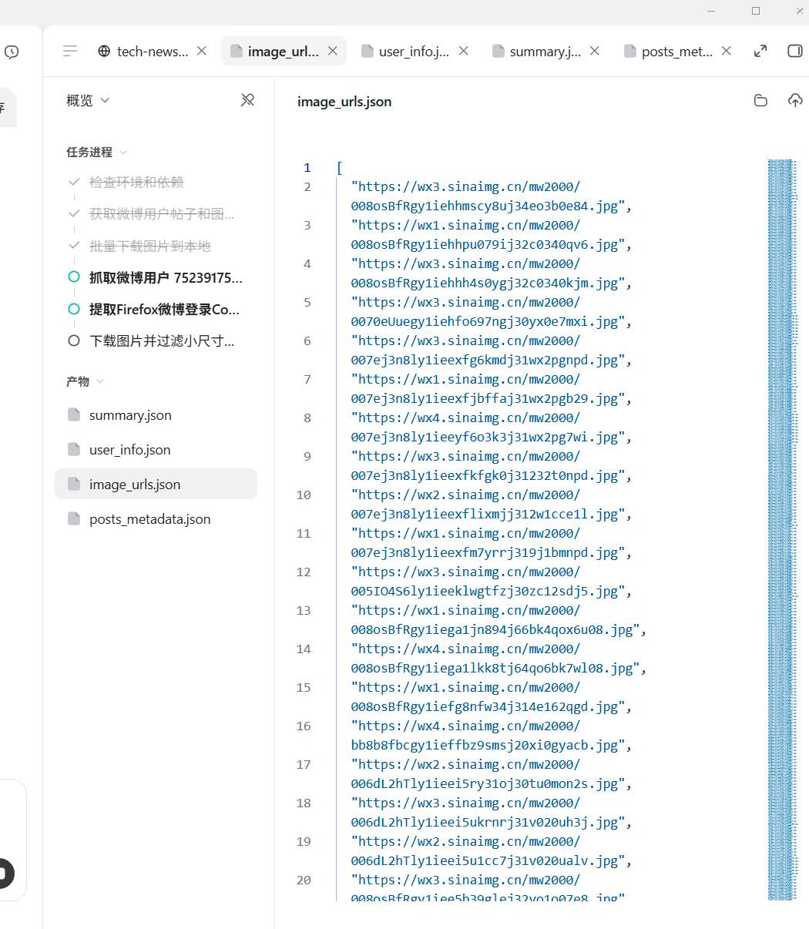
Task: Open the file folder location icon
Action: pos(760,101)
